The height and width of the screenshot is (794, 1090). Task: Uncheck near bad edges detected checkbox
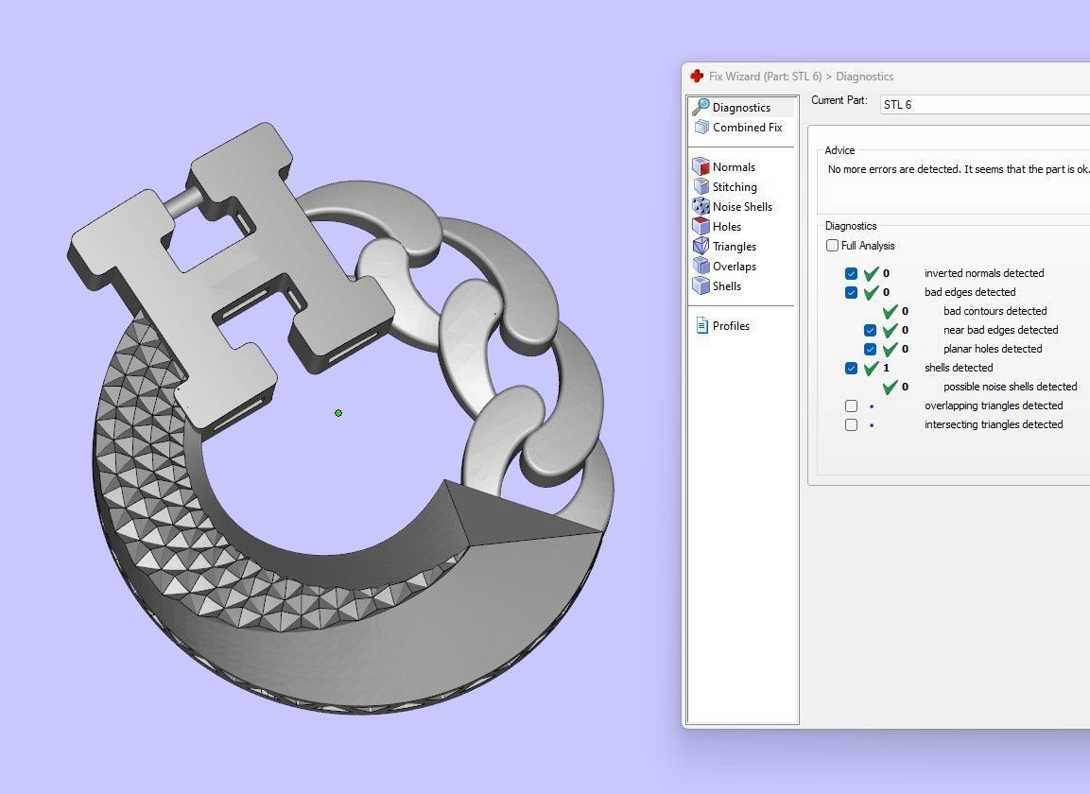click(870, 330)
